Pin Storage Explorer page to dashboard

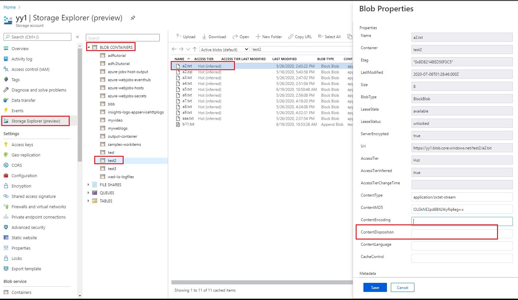(133, 18)
